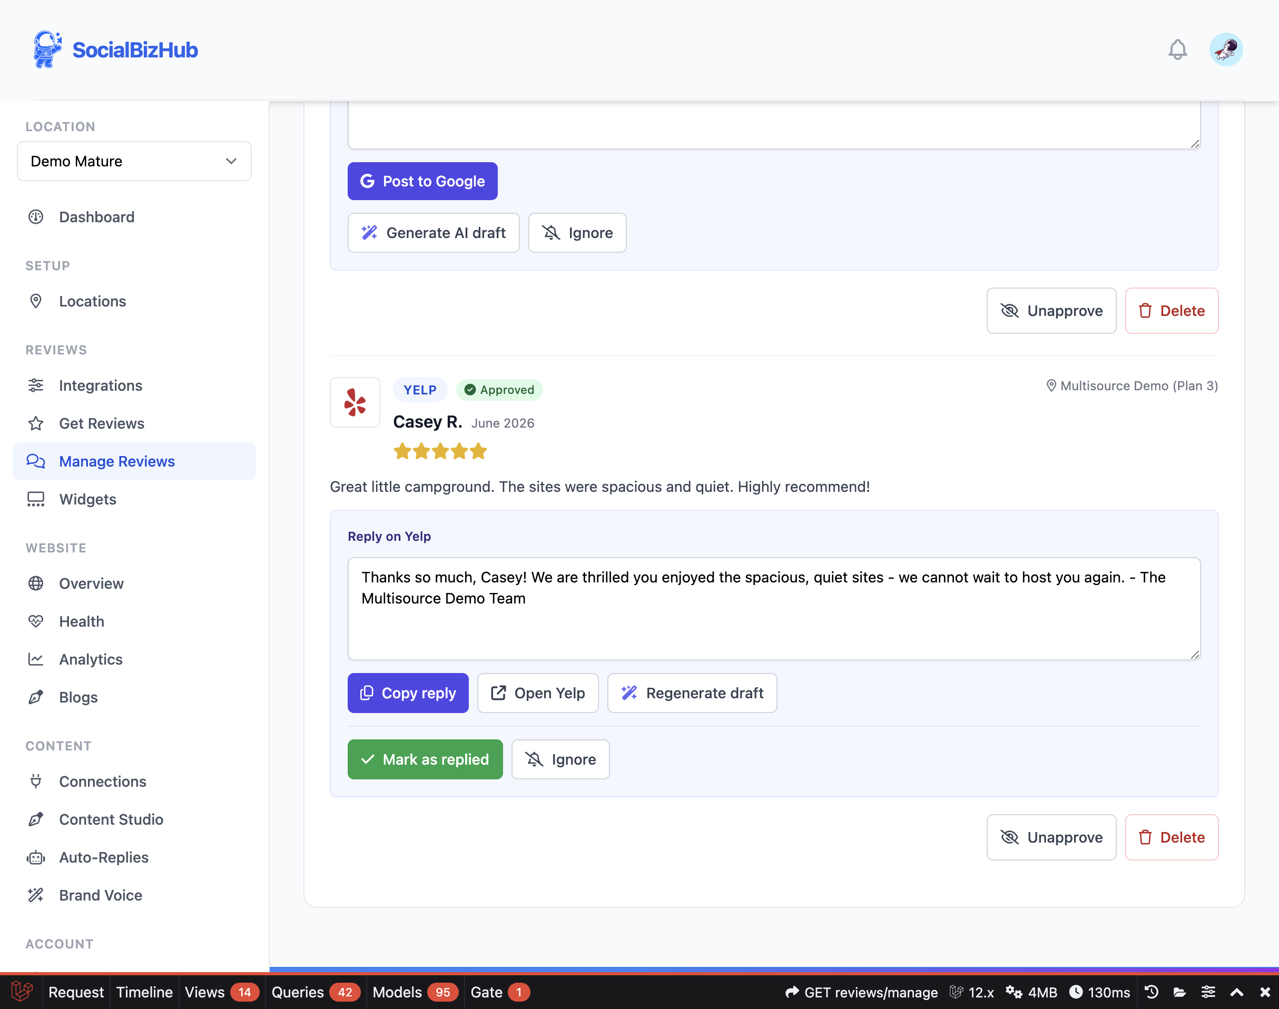Open Widgets in the sidebar
Viewport: 1279px width, 1009px height.
[134, 499]
